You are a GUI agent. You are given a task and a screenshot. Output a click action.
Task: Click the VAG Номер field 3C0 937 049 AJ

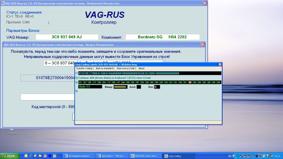click(67, 37)
